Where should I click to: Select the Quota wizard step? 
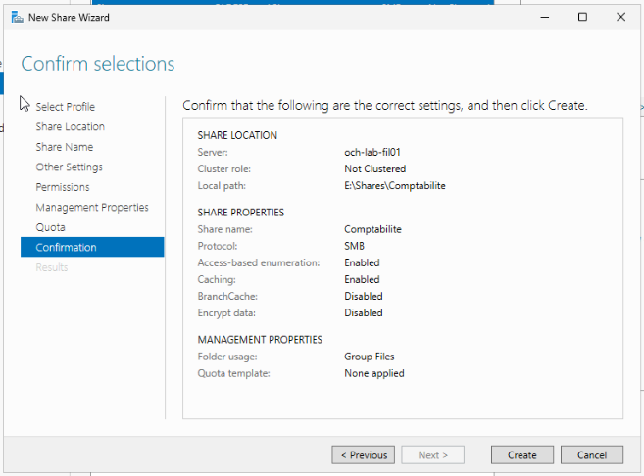51,227
